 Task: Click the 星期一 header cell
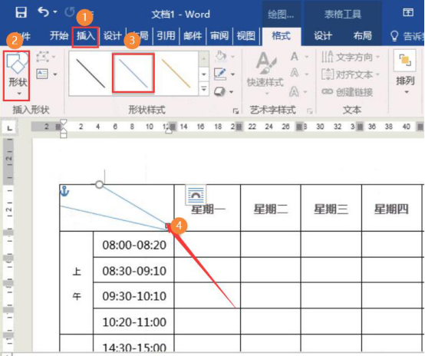click(x=207, y=208)
